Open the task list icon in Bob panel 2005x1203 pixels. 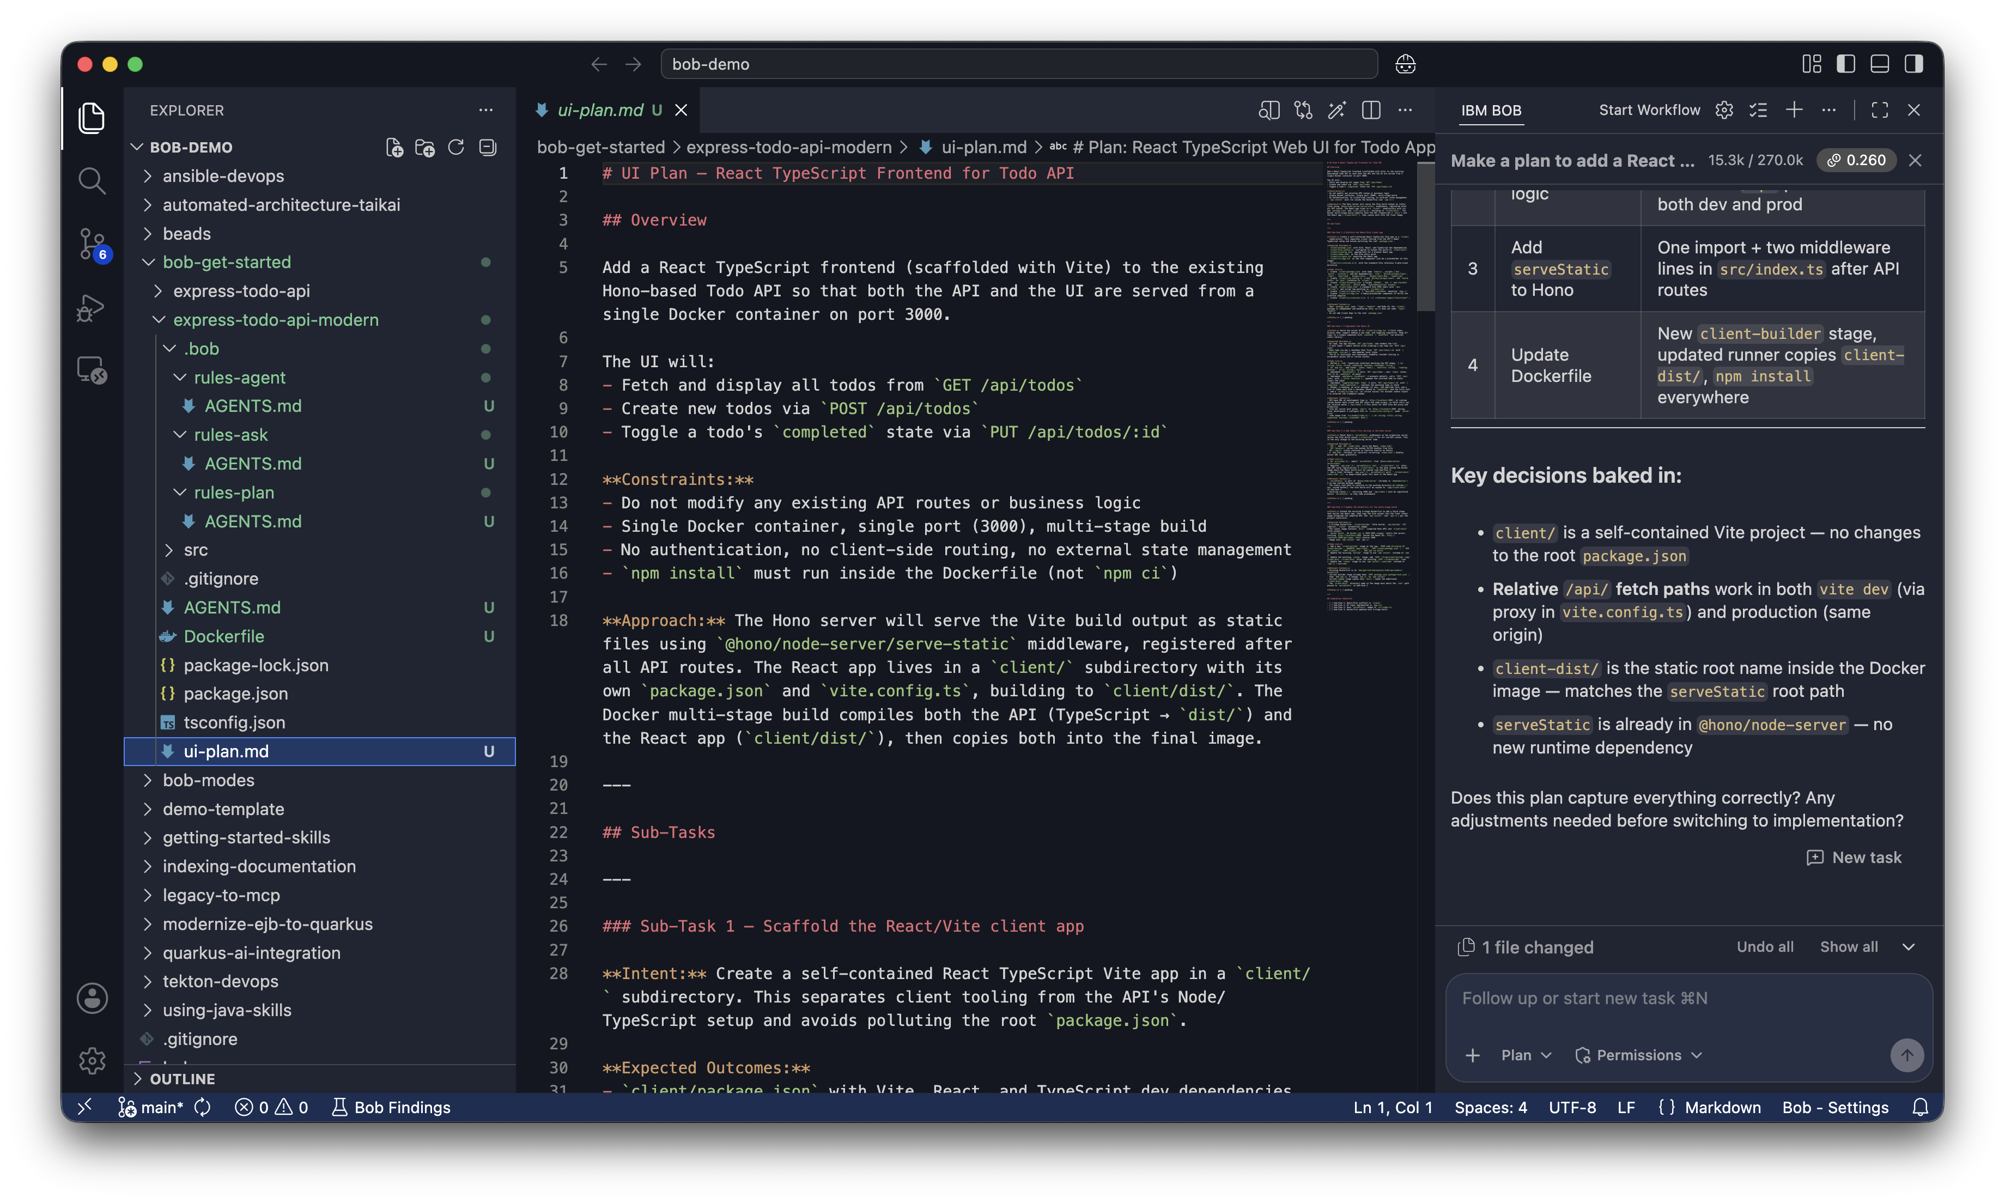(x=1759, y=110)
